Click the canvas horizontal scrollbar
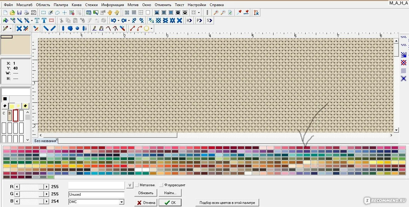This screenshot has width=409, height=207. [x=216, y=135]
